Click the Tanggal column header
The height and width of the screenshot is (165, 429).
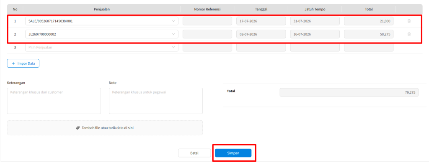(x=261, y=9)
